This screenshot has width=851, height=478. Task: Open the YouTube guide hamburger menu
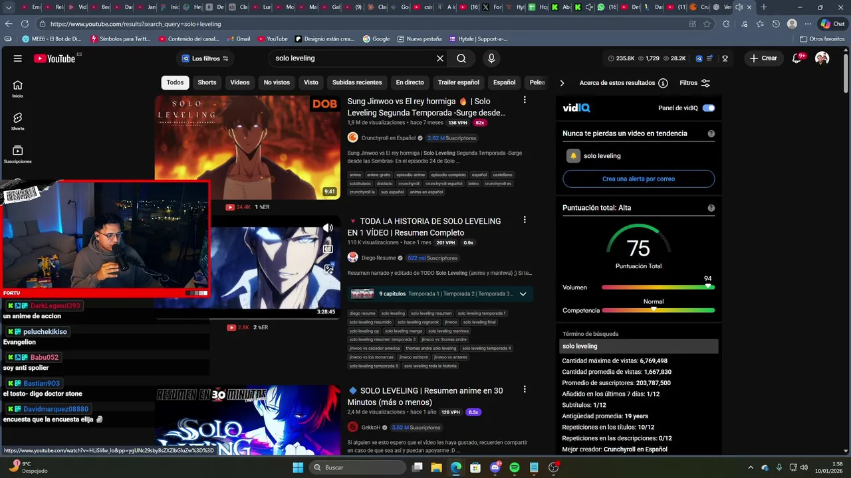coord(18,58)
